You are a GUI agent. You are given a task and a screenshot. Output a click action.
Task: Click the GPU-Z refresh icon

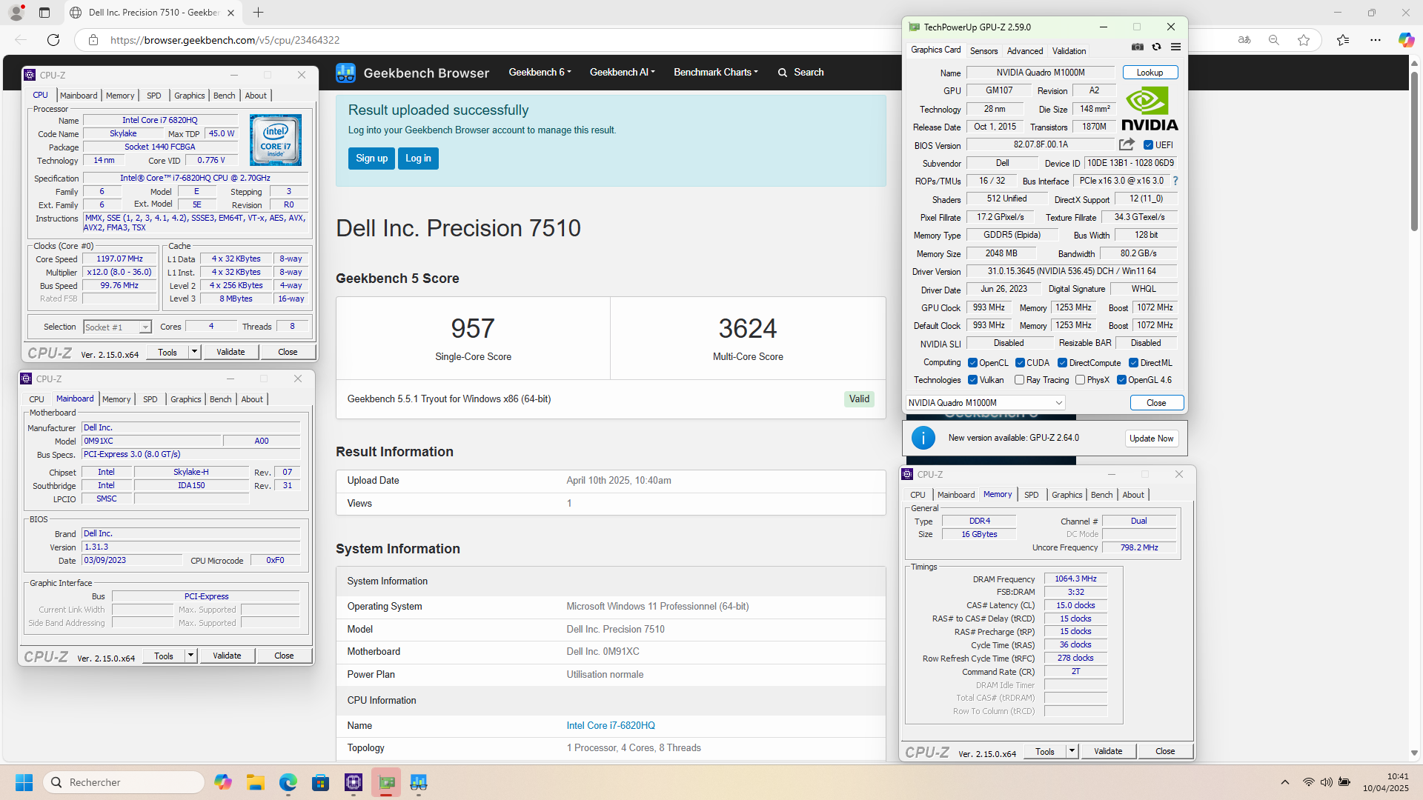(x=1156, y=47)
